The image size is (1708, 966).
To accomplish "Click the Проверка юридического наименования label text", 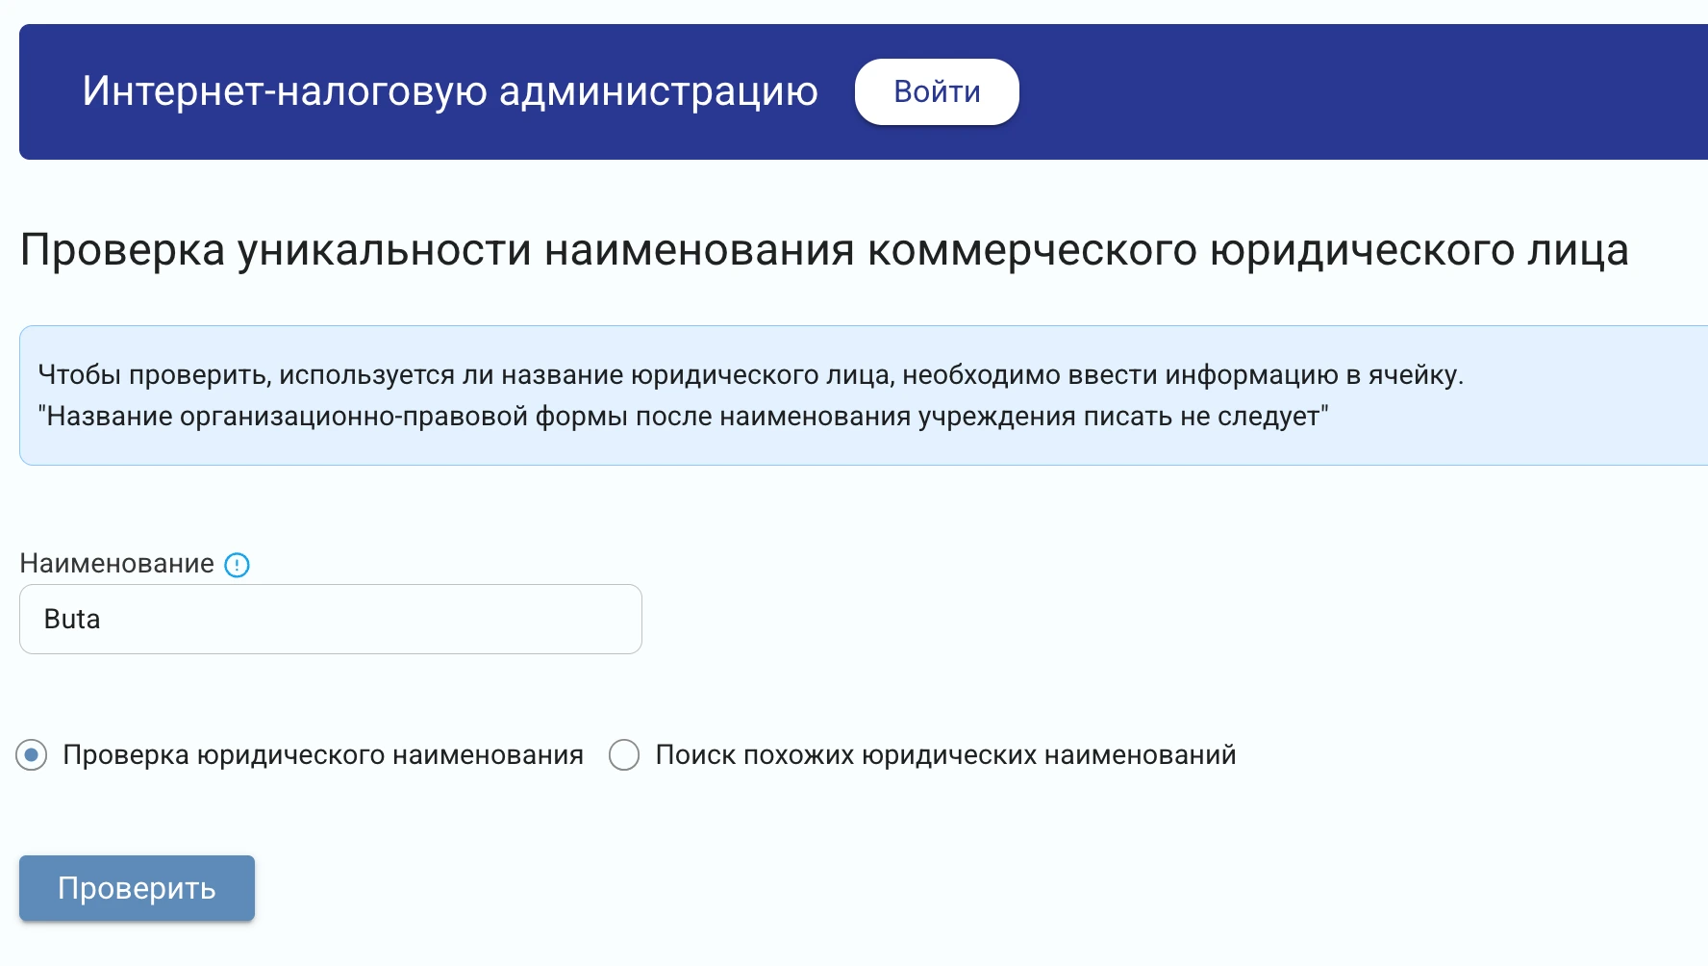I will (323, 755).
